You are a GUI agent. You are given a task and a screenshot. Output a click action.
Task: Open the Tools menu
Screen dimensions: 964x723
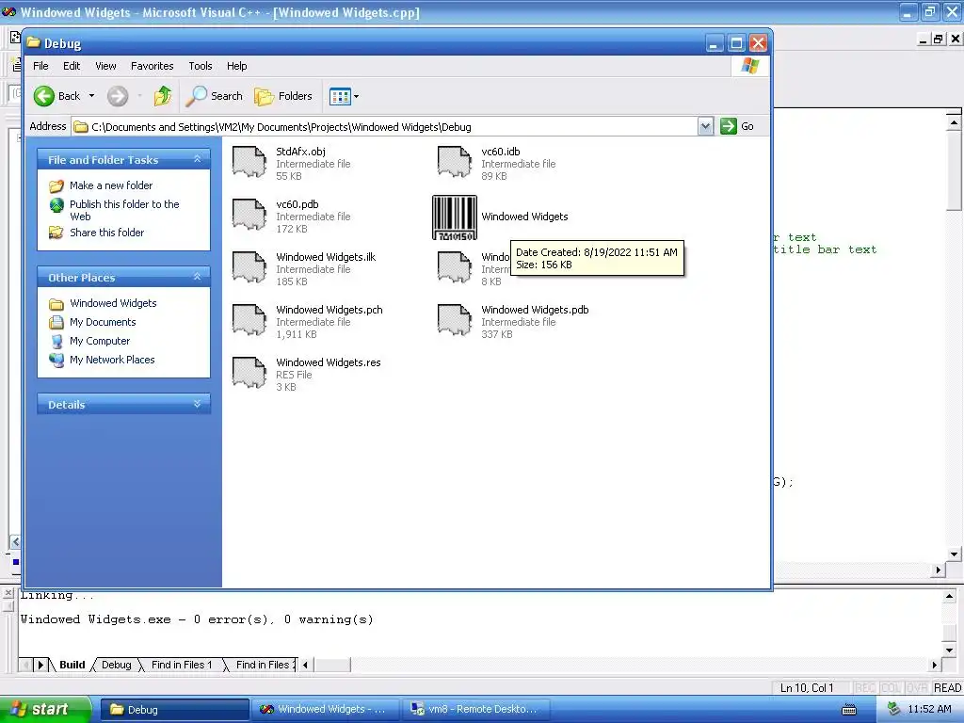pos(200,66)
